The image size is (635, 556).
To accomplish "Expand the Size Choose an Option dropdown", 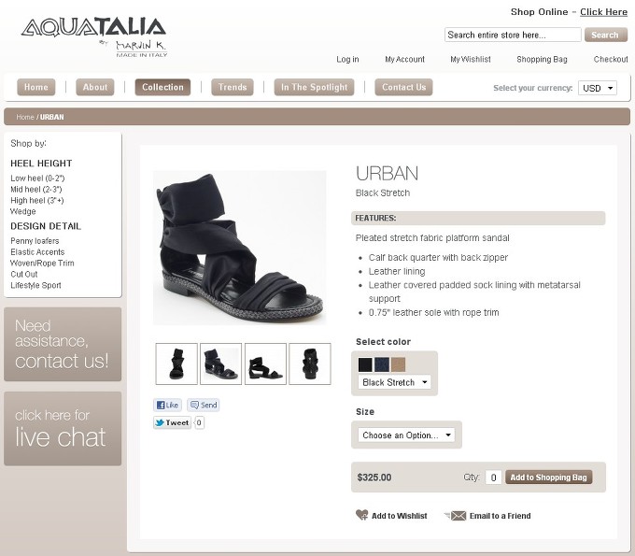I will click(x=406, y=435).
